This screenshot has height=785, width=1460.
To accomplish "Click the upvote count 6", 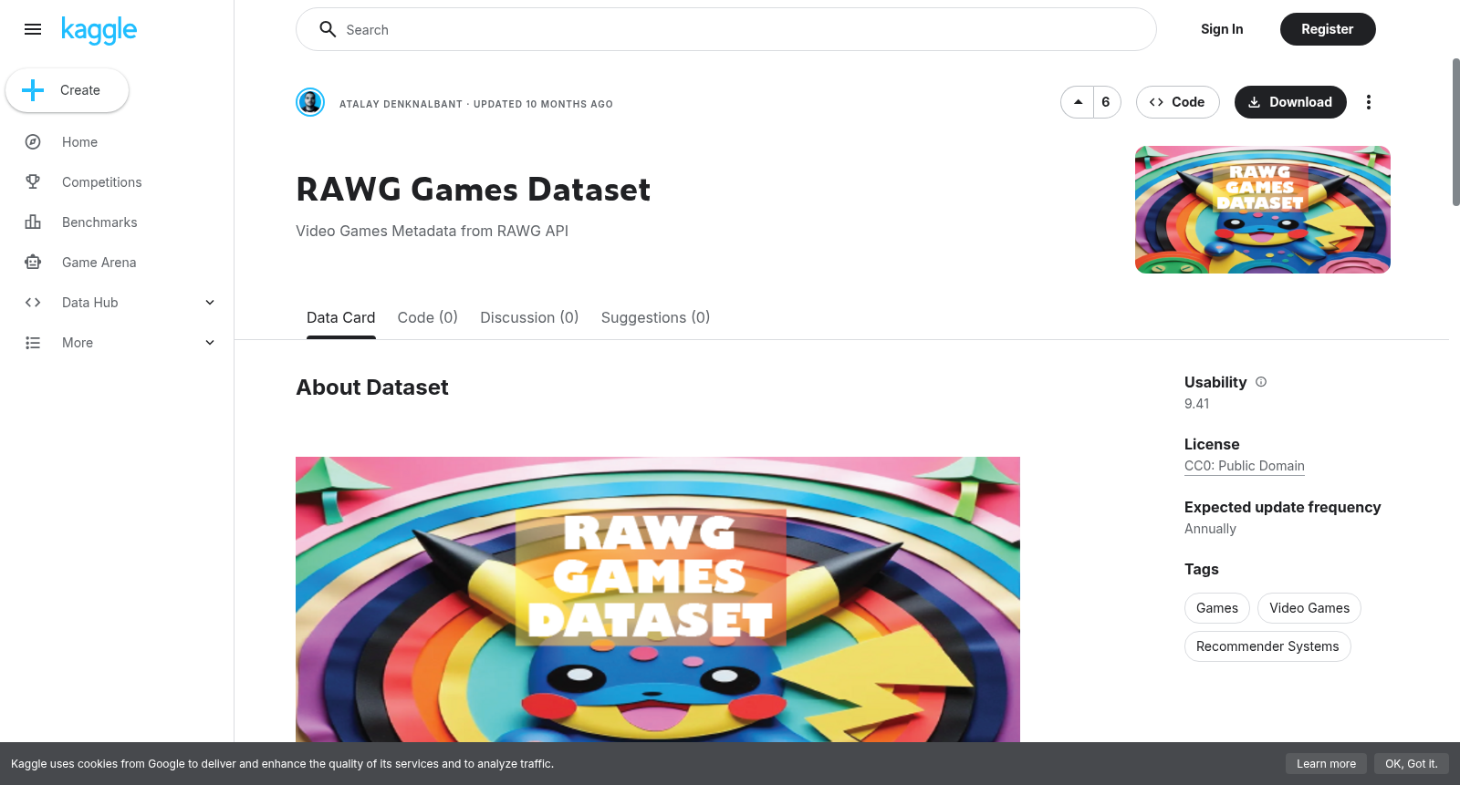I will click(1106, 102).
